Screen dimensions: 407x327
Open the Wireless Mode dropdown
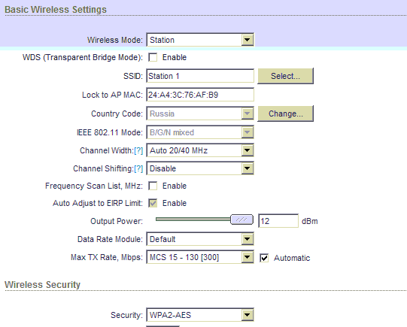coord(200,40)
